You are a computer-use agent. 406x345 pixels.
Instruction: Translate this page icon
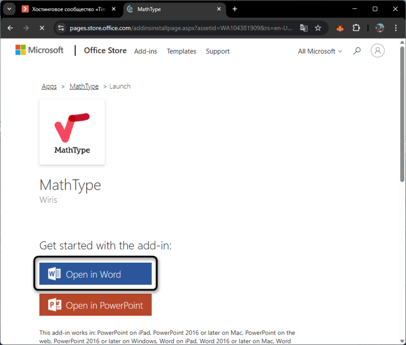[304, 28]
